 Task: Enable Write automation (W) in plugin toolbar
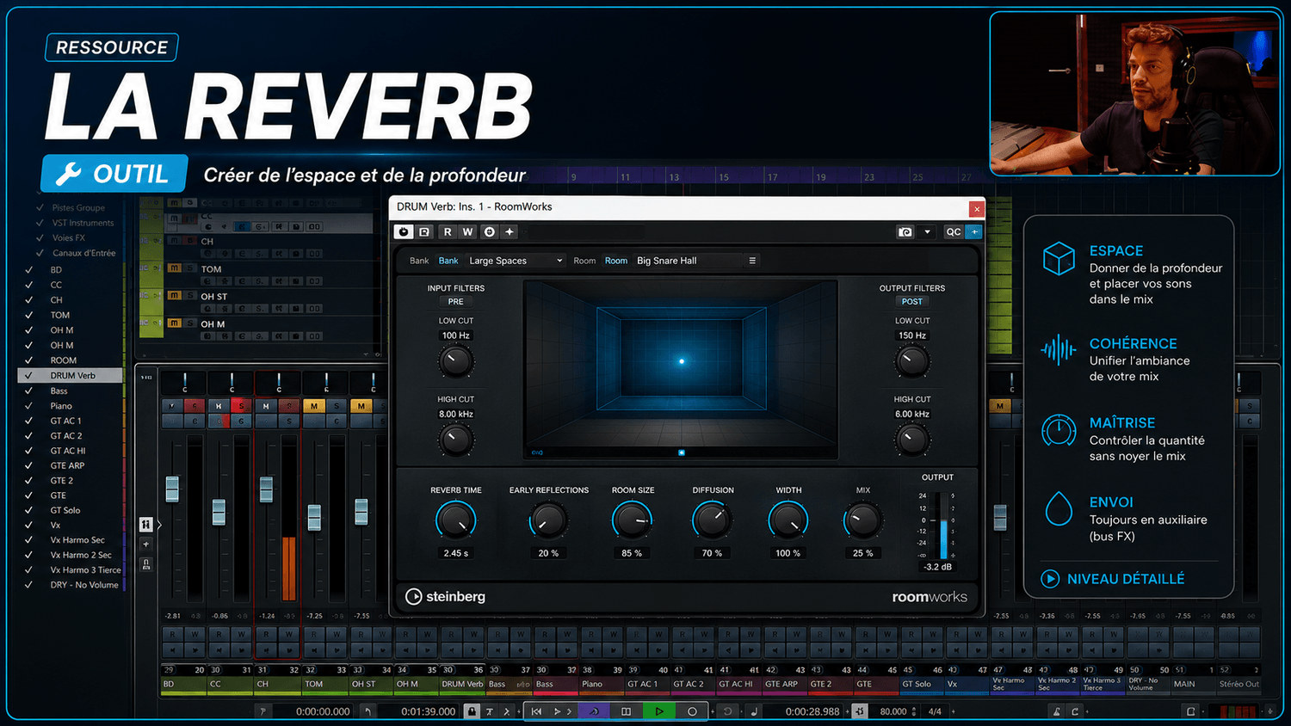click(467, 232)
